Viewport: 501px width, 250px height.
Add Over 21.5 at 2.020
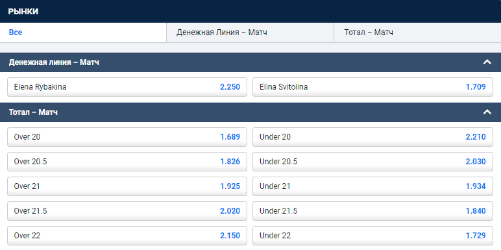pyautogui.click(x=127, y=211)
